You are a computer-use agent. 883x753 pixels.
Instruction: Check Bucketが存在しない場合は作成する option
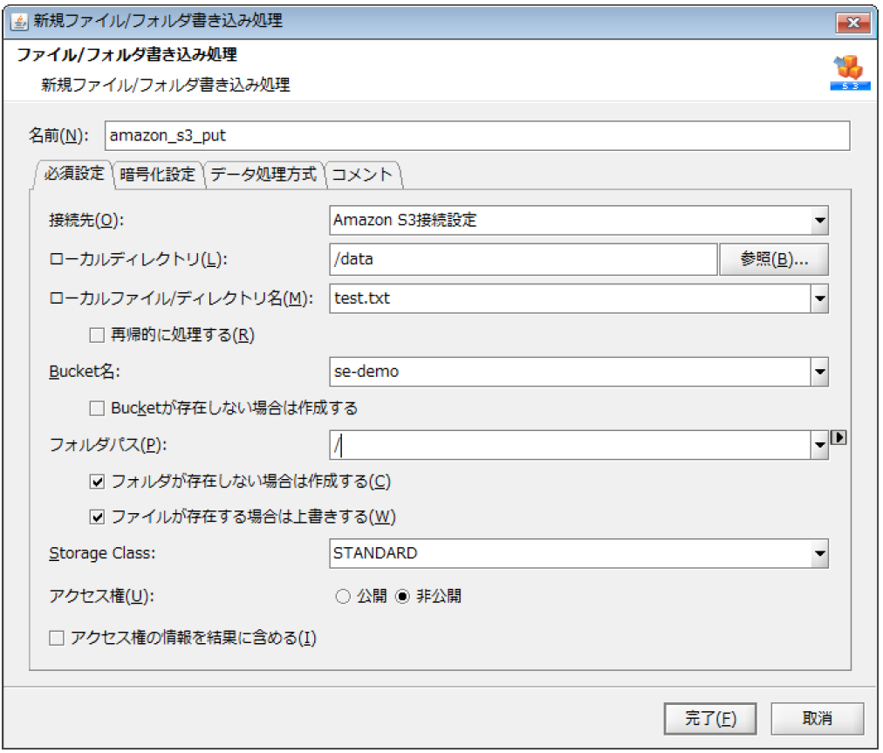click(x=98, y=407)
